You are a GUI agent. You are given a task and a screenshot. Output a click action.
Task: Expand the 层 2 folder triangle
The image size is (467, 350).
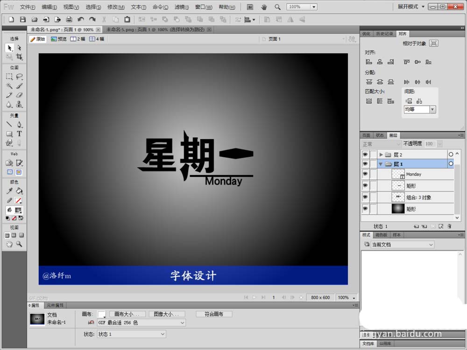click(381, 154)
